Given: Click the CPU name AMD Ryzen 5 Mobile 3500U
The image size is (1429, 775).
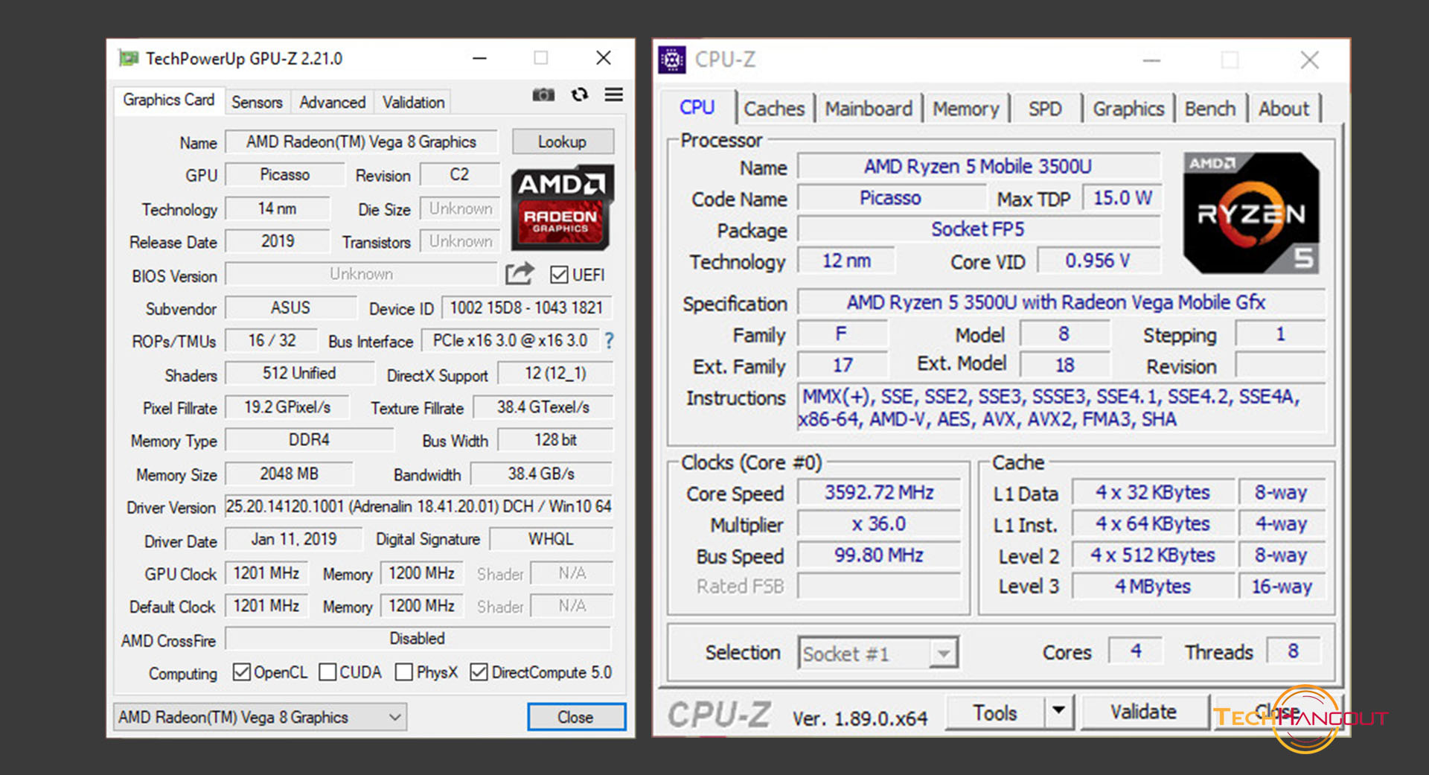Looking at the screenshot, I should (x=978, y=167).
